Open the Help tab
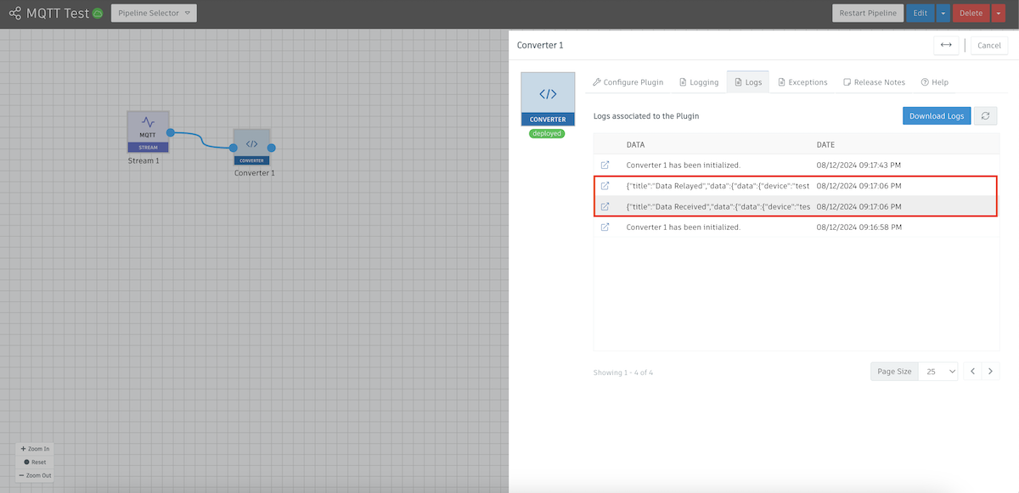This screenshot has height=493, width=1019. point(934,82)
